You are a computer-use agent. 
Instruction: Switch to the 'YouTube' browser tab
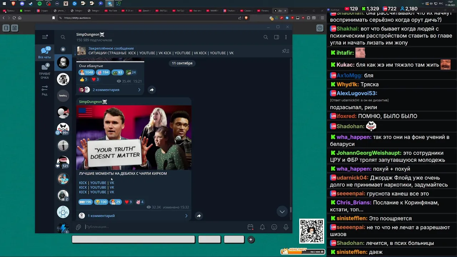(111, 11)
